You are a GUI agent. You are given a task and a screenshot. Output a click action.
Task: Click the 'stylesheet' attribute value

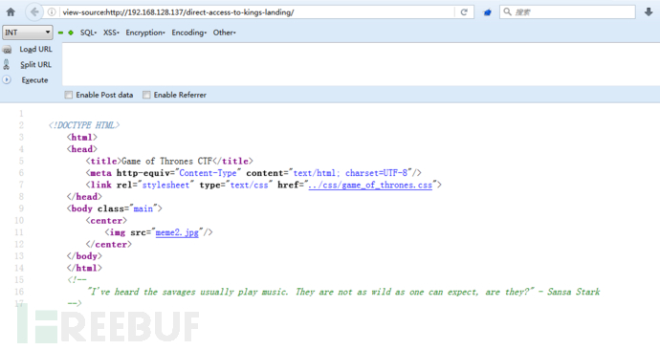point(165,186)
